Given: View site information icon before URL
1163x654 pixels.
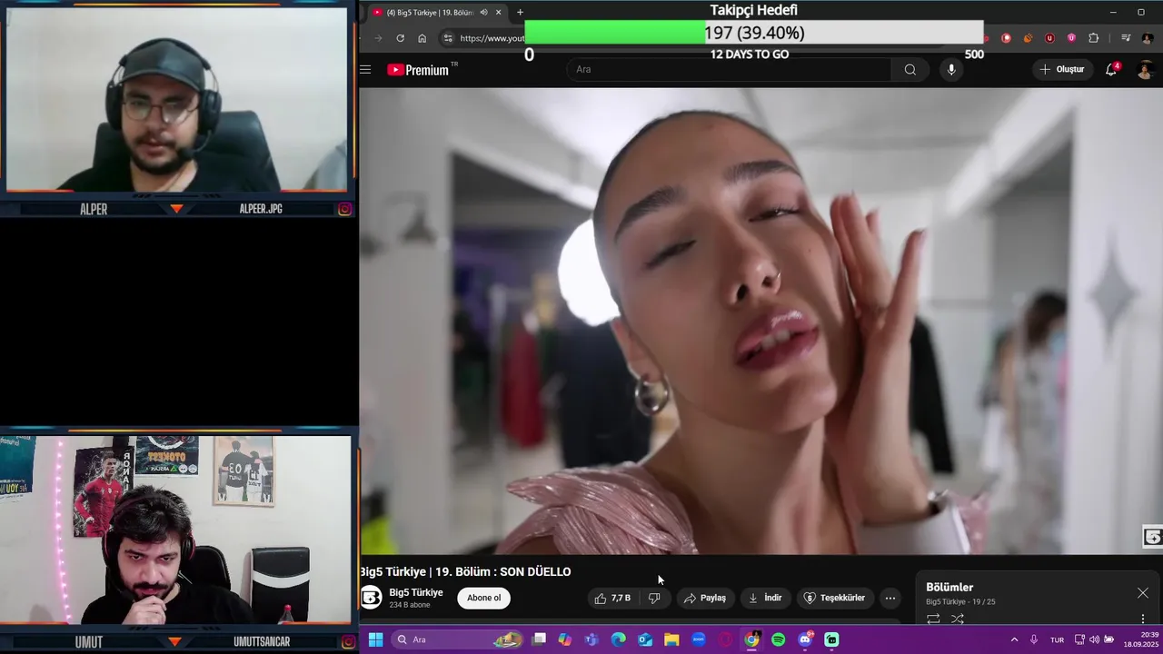Looking at the screenshot, I should [x=447, y=38].
